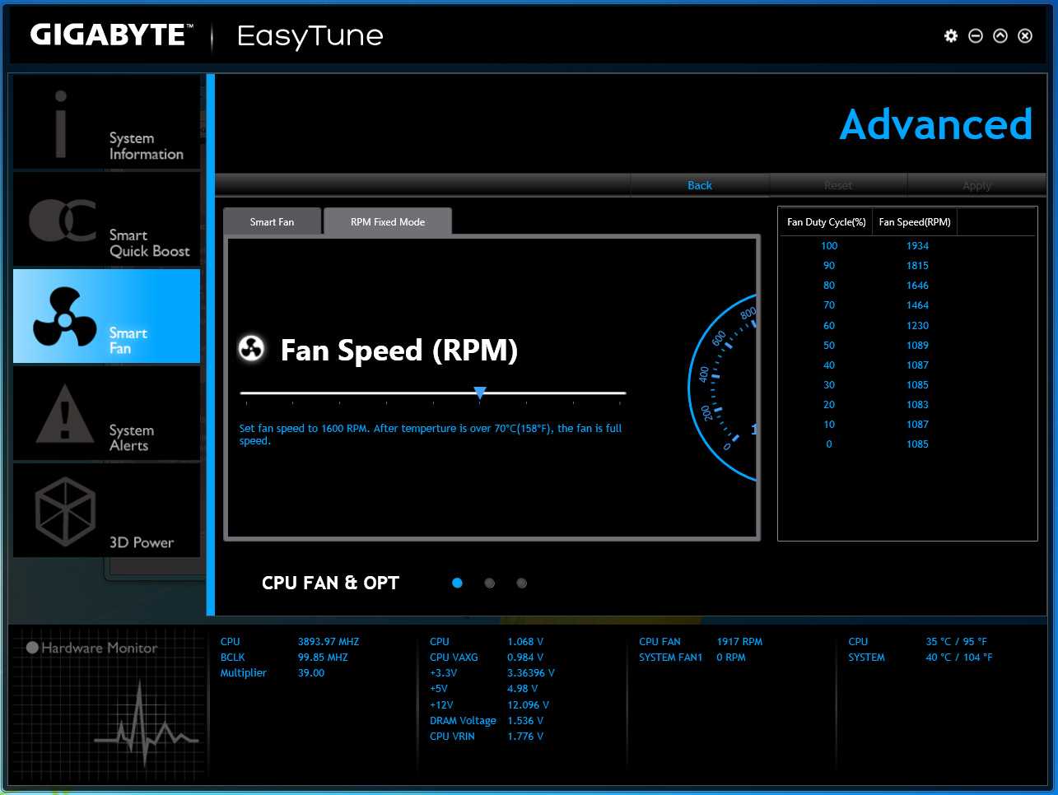Click the Fan Duty Cycle(%) column header

[x=826, y=222]
